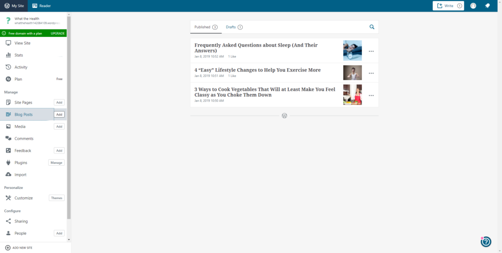Click the sleep post thumbnail image
The image size is (502, 253).
(352, 51)
